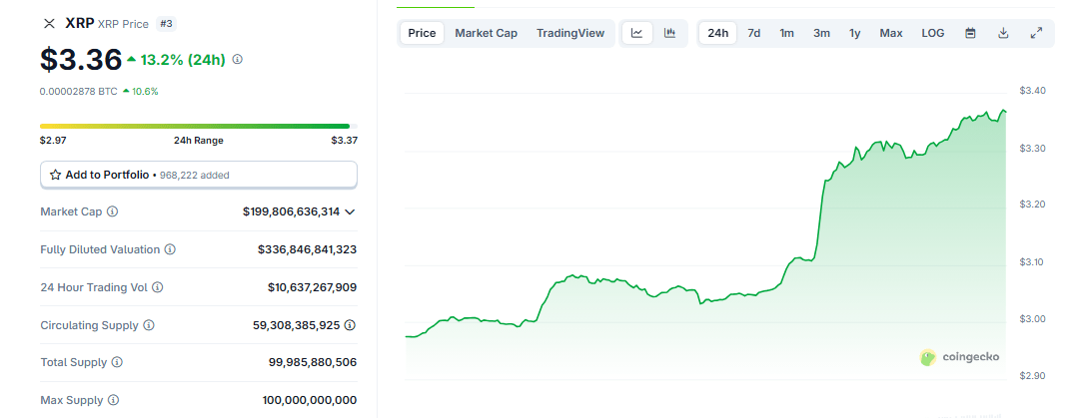The height and width of the screenshot is (418, 1082).
Task: Expand chart to fullscreen
Action: [x=1036, y=33]
